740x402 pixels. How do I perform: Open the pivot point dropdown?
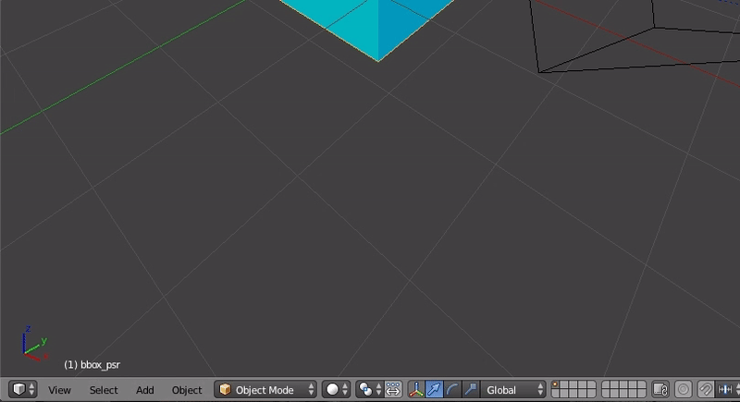click(369, 390)
